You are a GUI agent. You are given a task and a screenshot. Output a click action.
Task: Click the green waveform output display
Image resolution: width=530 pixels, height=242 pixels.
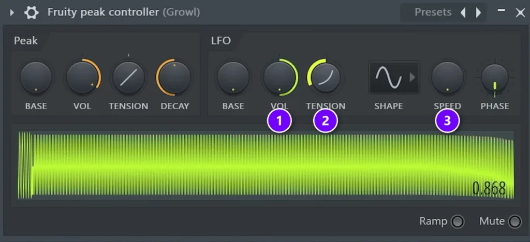266,165
